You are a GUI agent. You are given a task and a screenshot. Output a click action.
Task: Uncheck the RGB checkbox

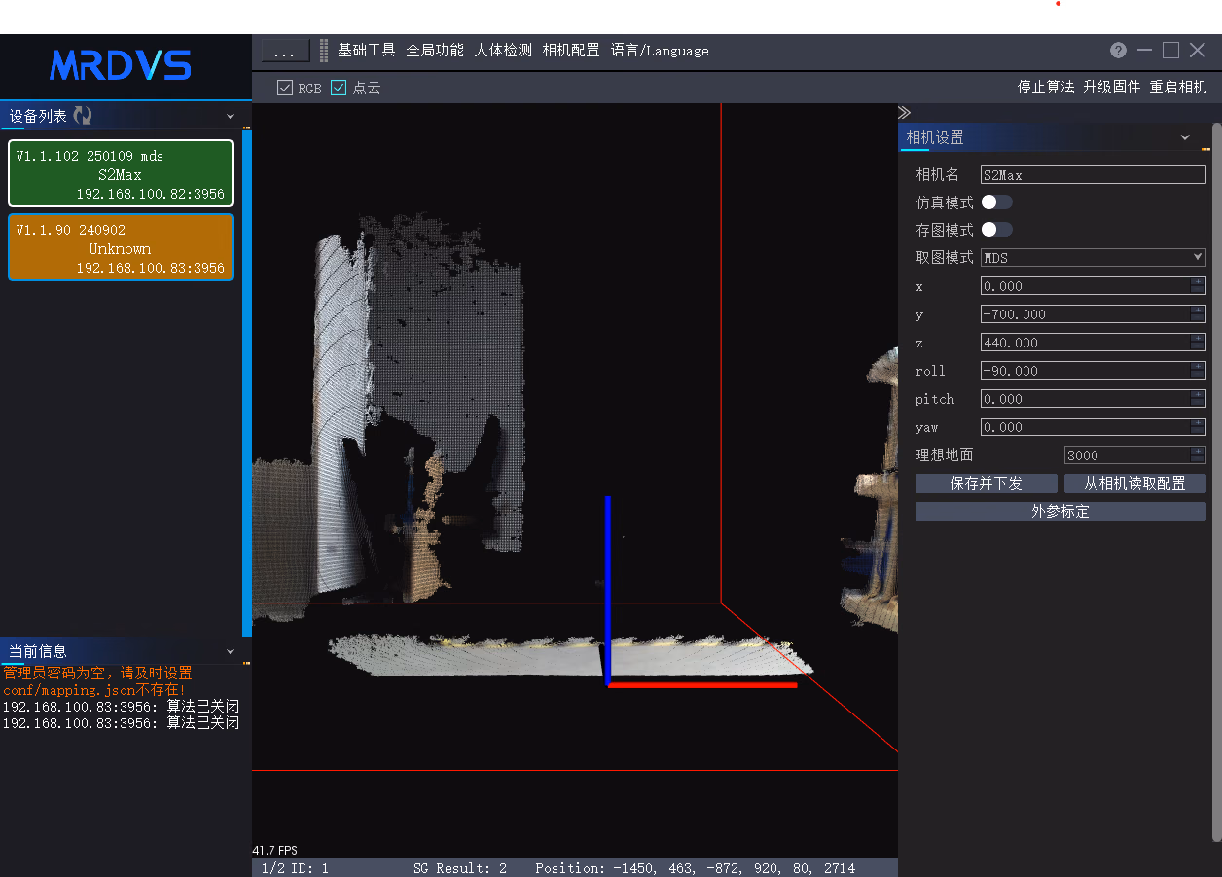coord(285,88)
